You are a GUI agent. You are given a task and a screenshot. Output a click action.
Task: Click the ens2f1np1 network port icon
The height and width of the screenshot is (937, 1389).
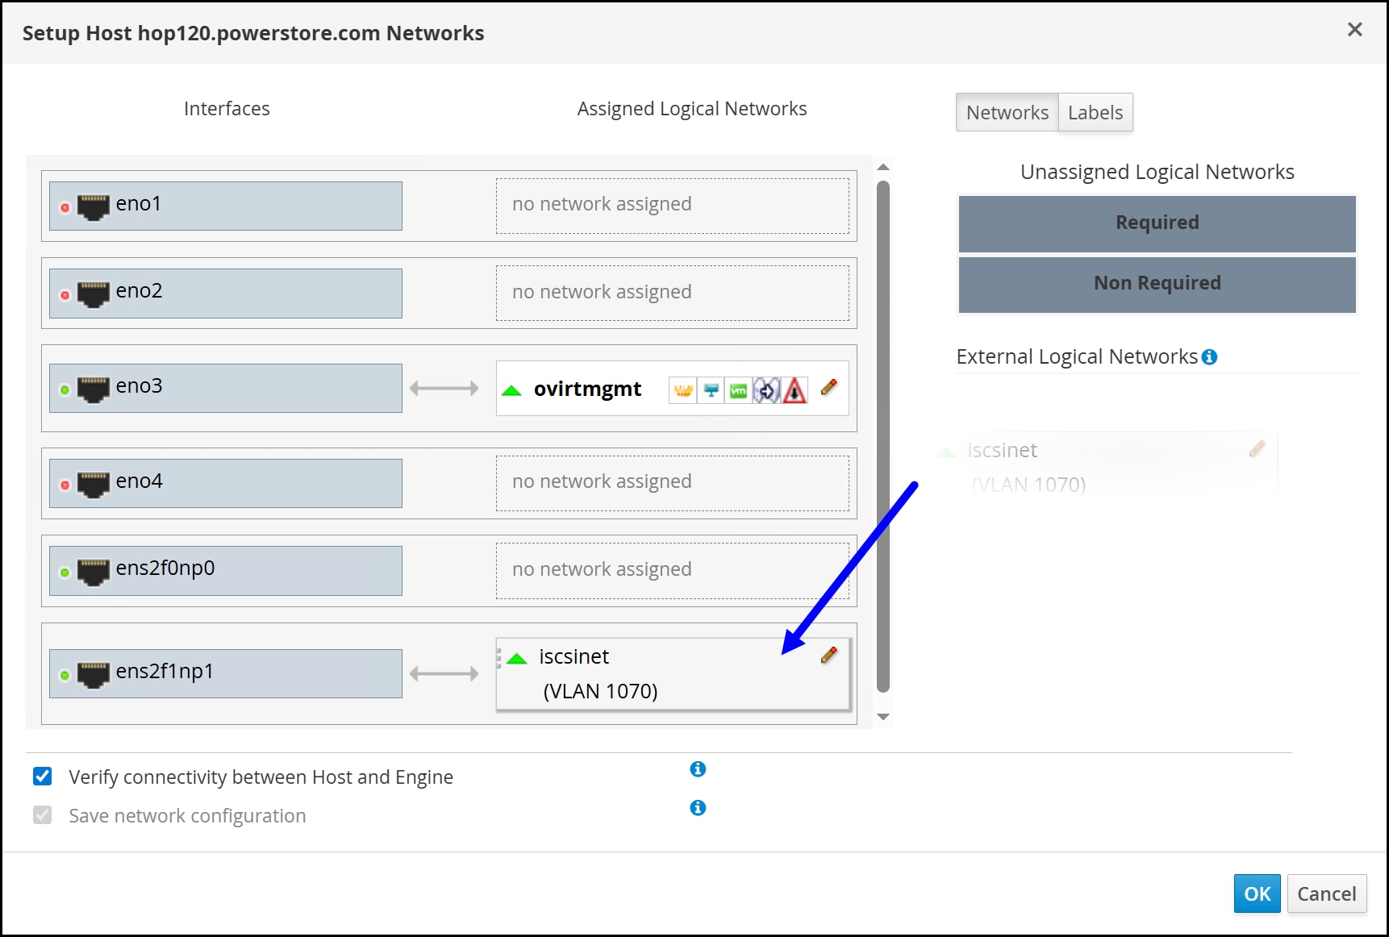coord(93,674)
